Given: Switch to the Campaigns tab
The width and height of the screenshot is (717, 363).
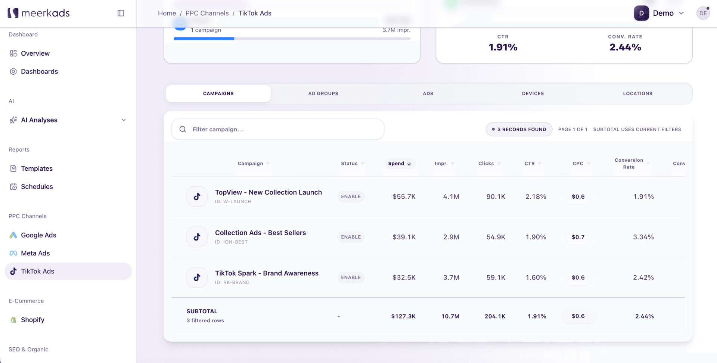Looking at the screenshot, I should [x=218, y=93].
